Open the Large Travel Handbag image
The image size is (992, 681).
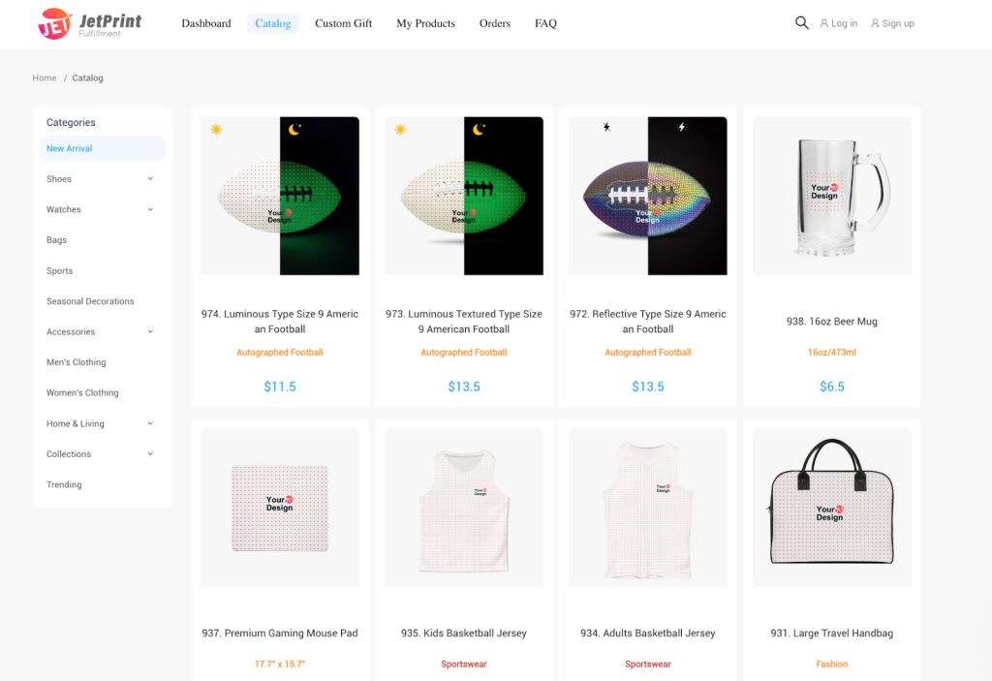[x=832, y=508]
